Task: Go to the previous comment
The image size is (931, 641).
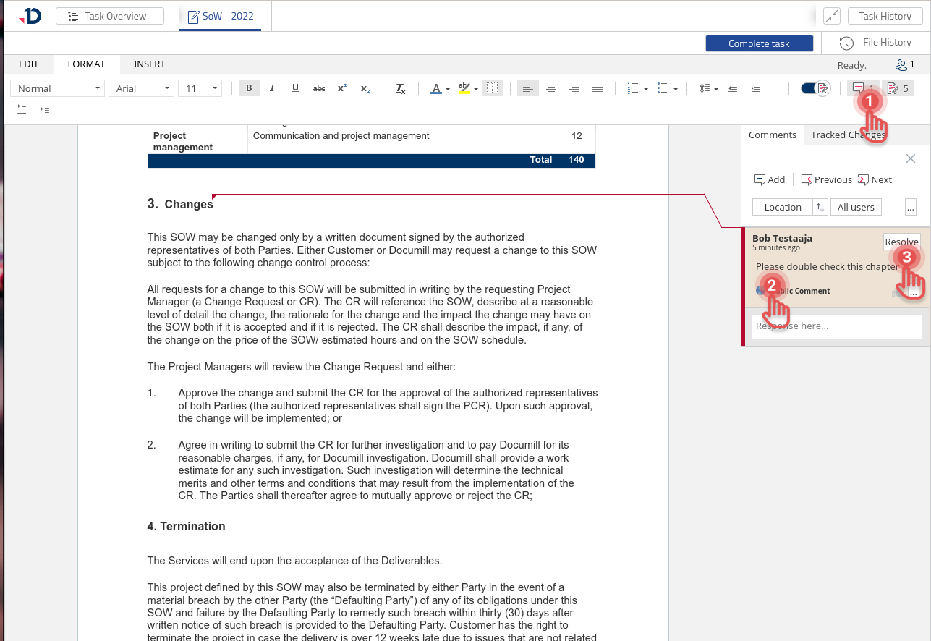Action: coord(826,179)
